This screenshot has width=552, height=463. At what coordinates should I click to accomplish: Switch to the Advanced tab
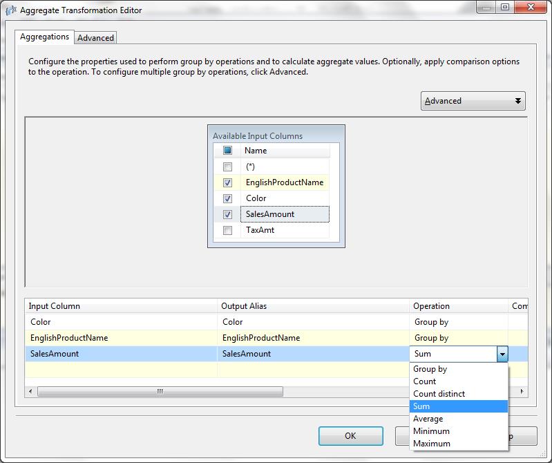pos(95,38)
